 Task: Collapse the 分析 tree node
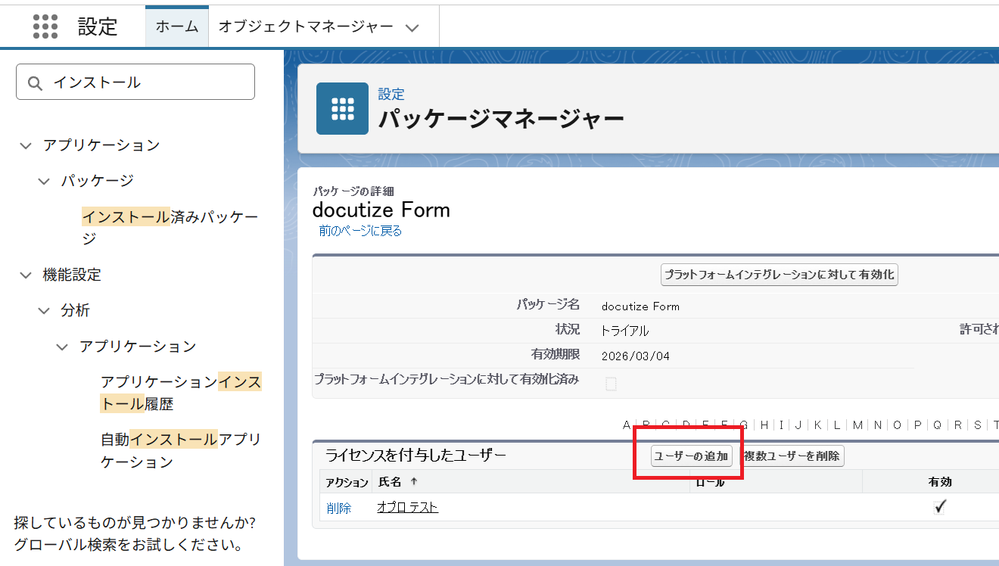(x=45, y=311)
